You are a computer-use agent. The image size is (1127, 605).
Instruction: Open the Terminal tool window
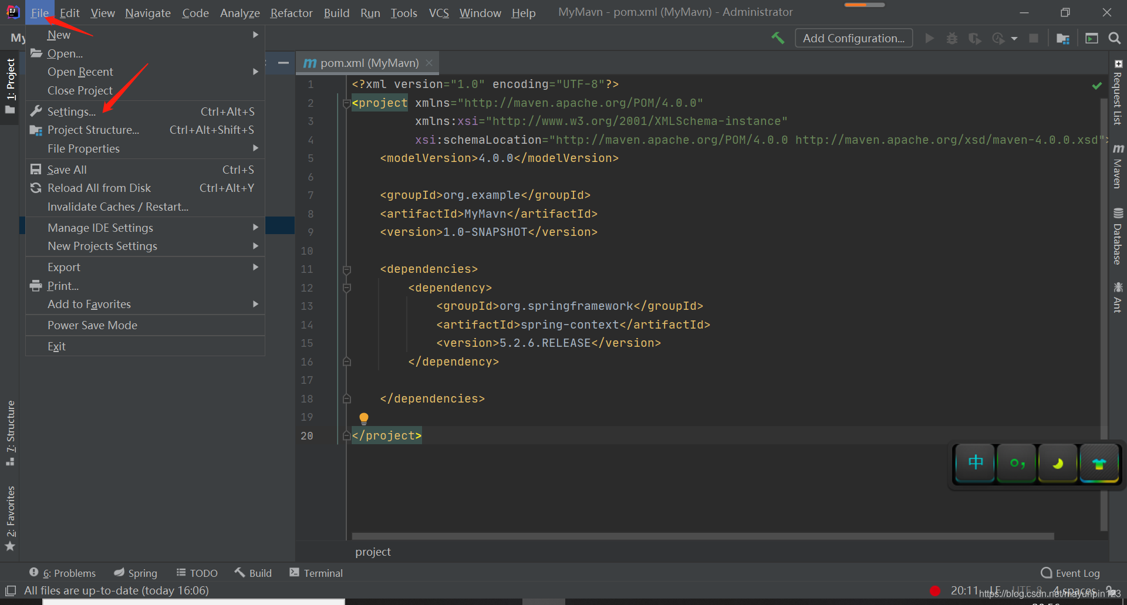[315, 573]
